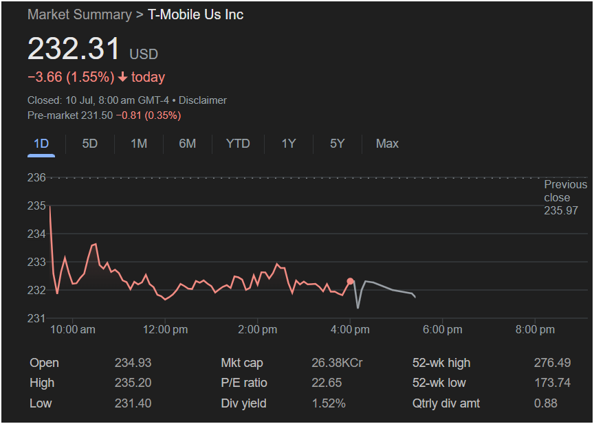Click the 231 price axis label
594x424 pixels.
tap(36, 318)
